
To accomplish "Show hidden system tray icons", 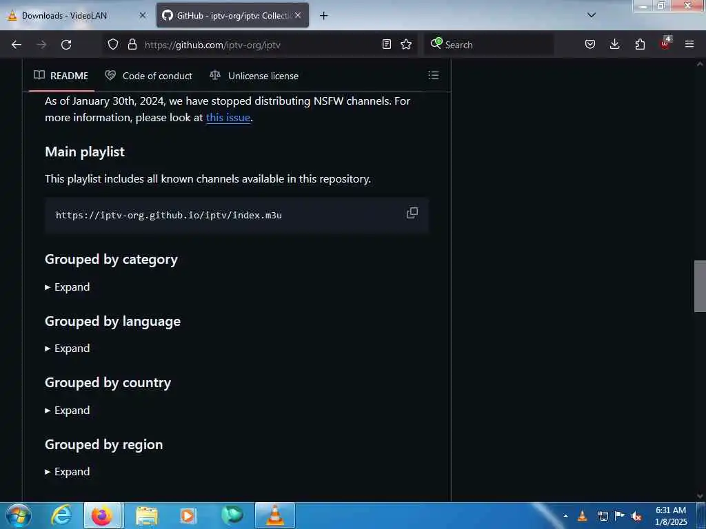I will [565, 516].
